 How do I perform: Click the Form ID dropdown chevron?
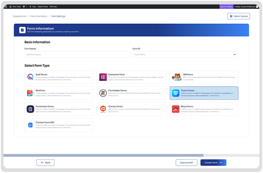point(234,54)
